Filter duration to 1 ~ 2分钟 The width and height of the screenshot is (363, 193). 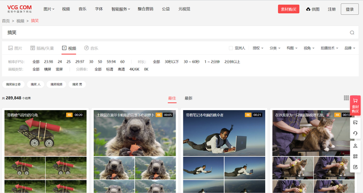[212, 62]
